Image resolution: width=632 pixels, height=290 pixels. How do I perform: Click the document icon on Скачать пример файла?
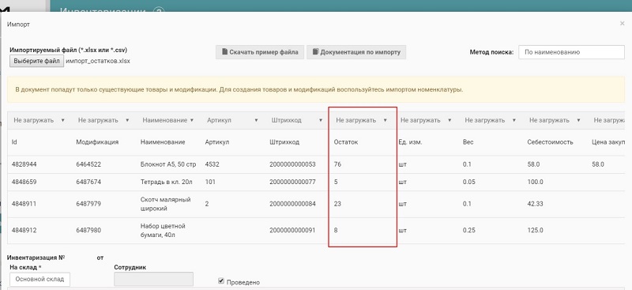point(225,52)
